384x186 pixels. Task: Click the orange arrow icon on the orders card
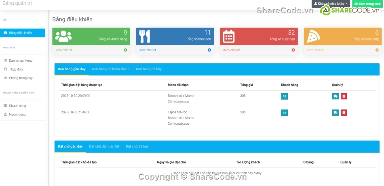(377, 50)
